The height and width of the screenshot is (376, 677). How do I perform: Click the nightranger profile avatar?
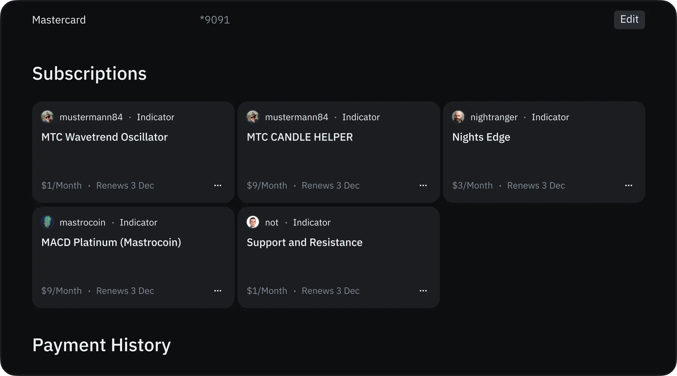pyautogui.click(x=458, y=117)
